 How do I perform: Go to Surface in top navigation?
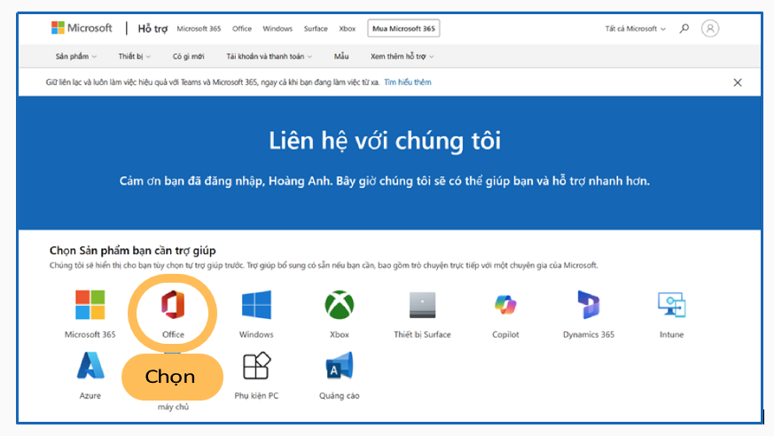[x=316, y=28]
